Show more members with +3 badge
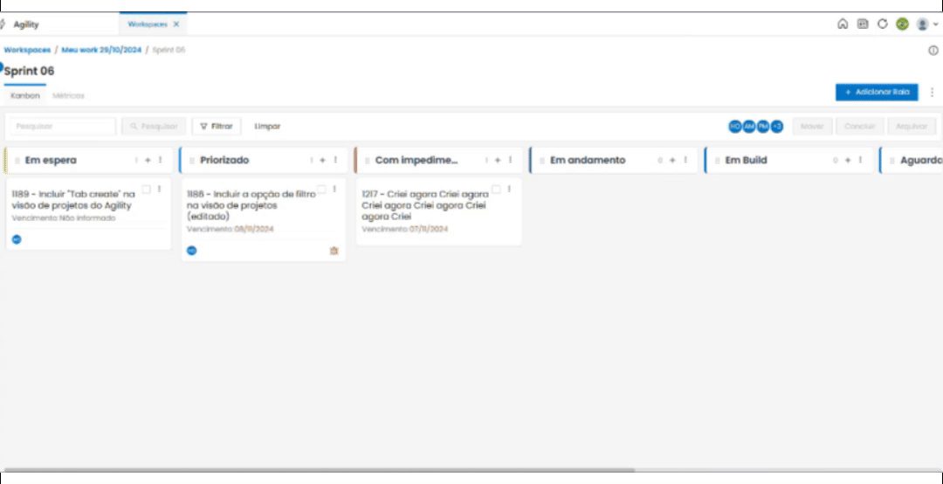The image size is (943, 484). [x=777, y=127]
